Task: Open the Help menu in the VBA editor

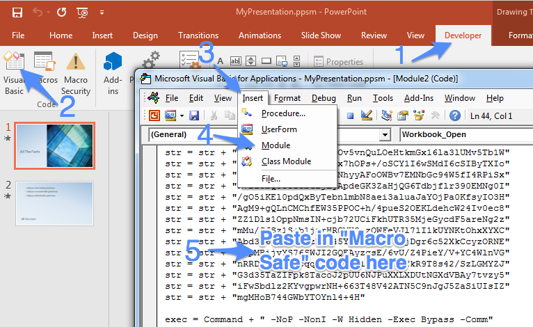Action: click(495, 98)
